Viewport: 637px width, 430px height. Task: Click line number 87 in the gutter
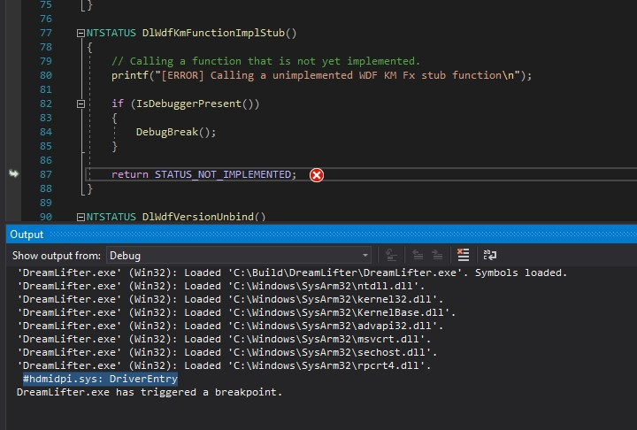[46, 174]
